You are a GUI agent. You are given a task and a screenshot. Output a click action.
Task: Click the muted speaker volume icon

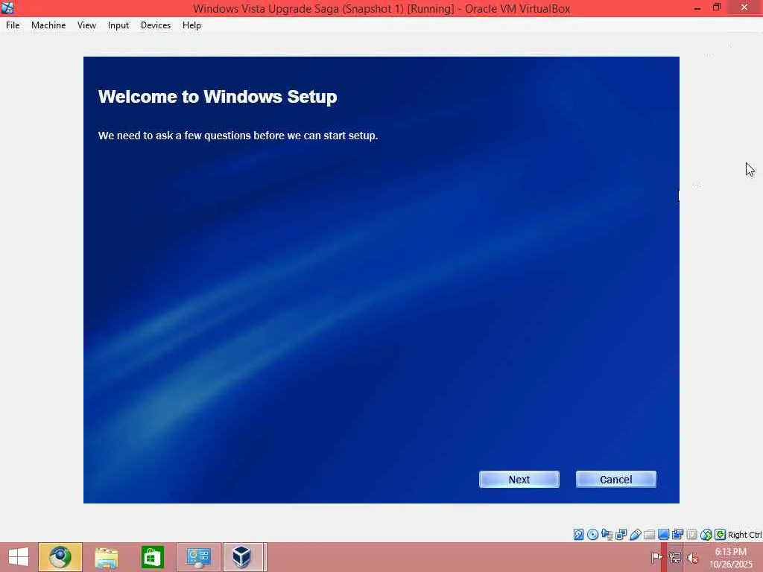point(692,558)
